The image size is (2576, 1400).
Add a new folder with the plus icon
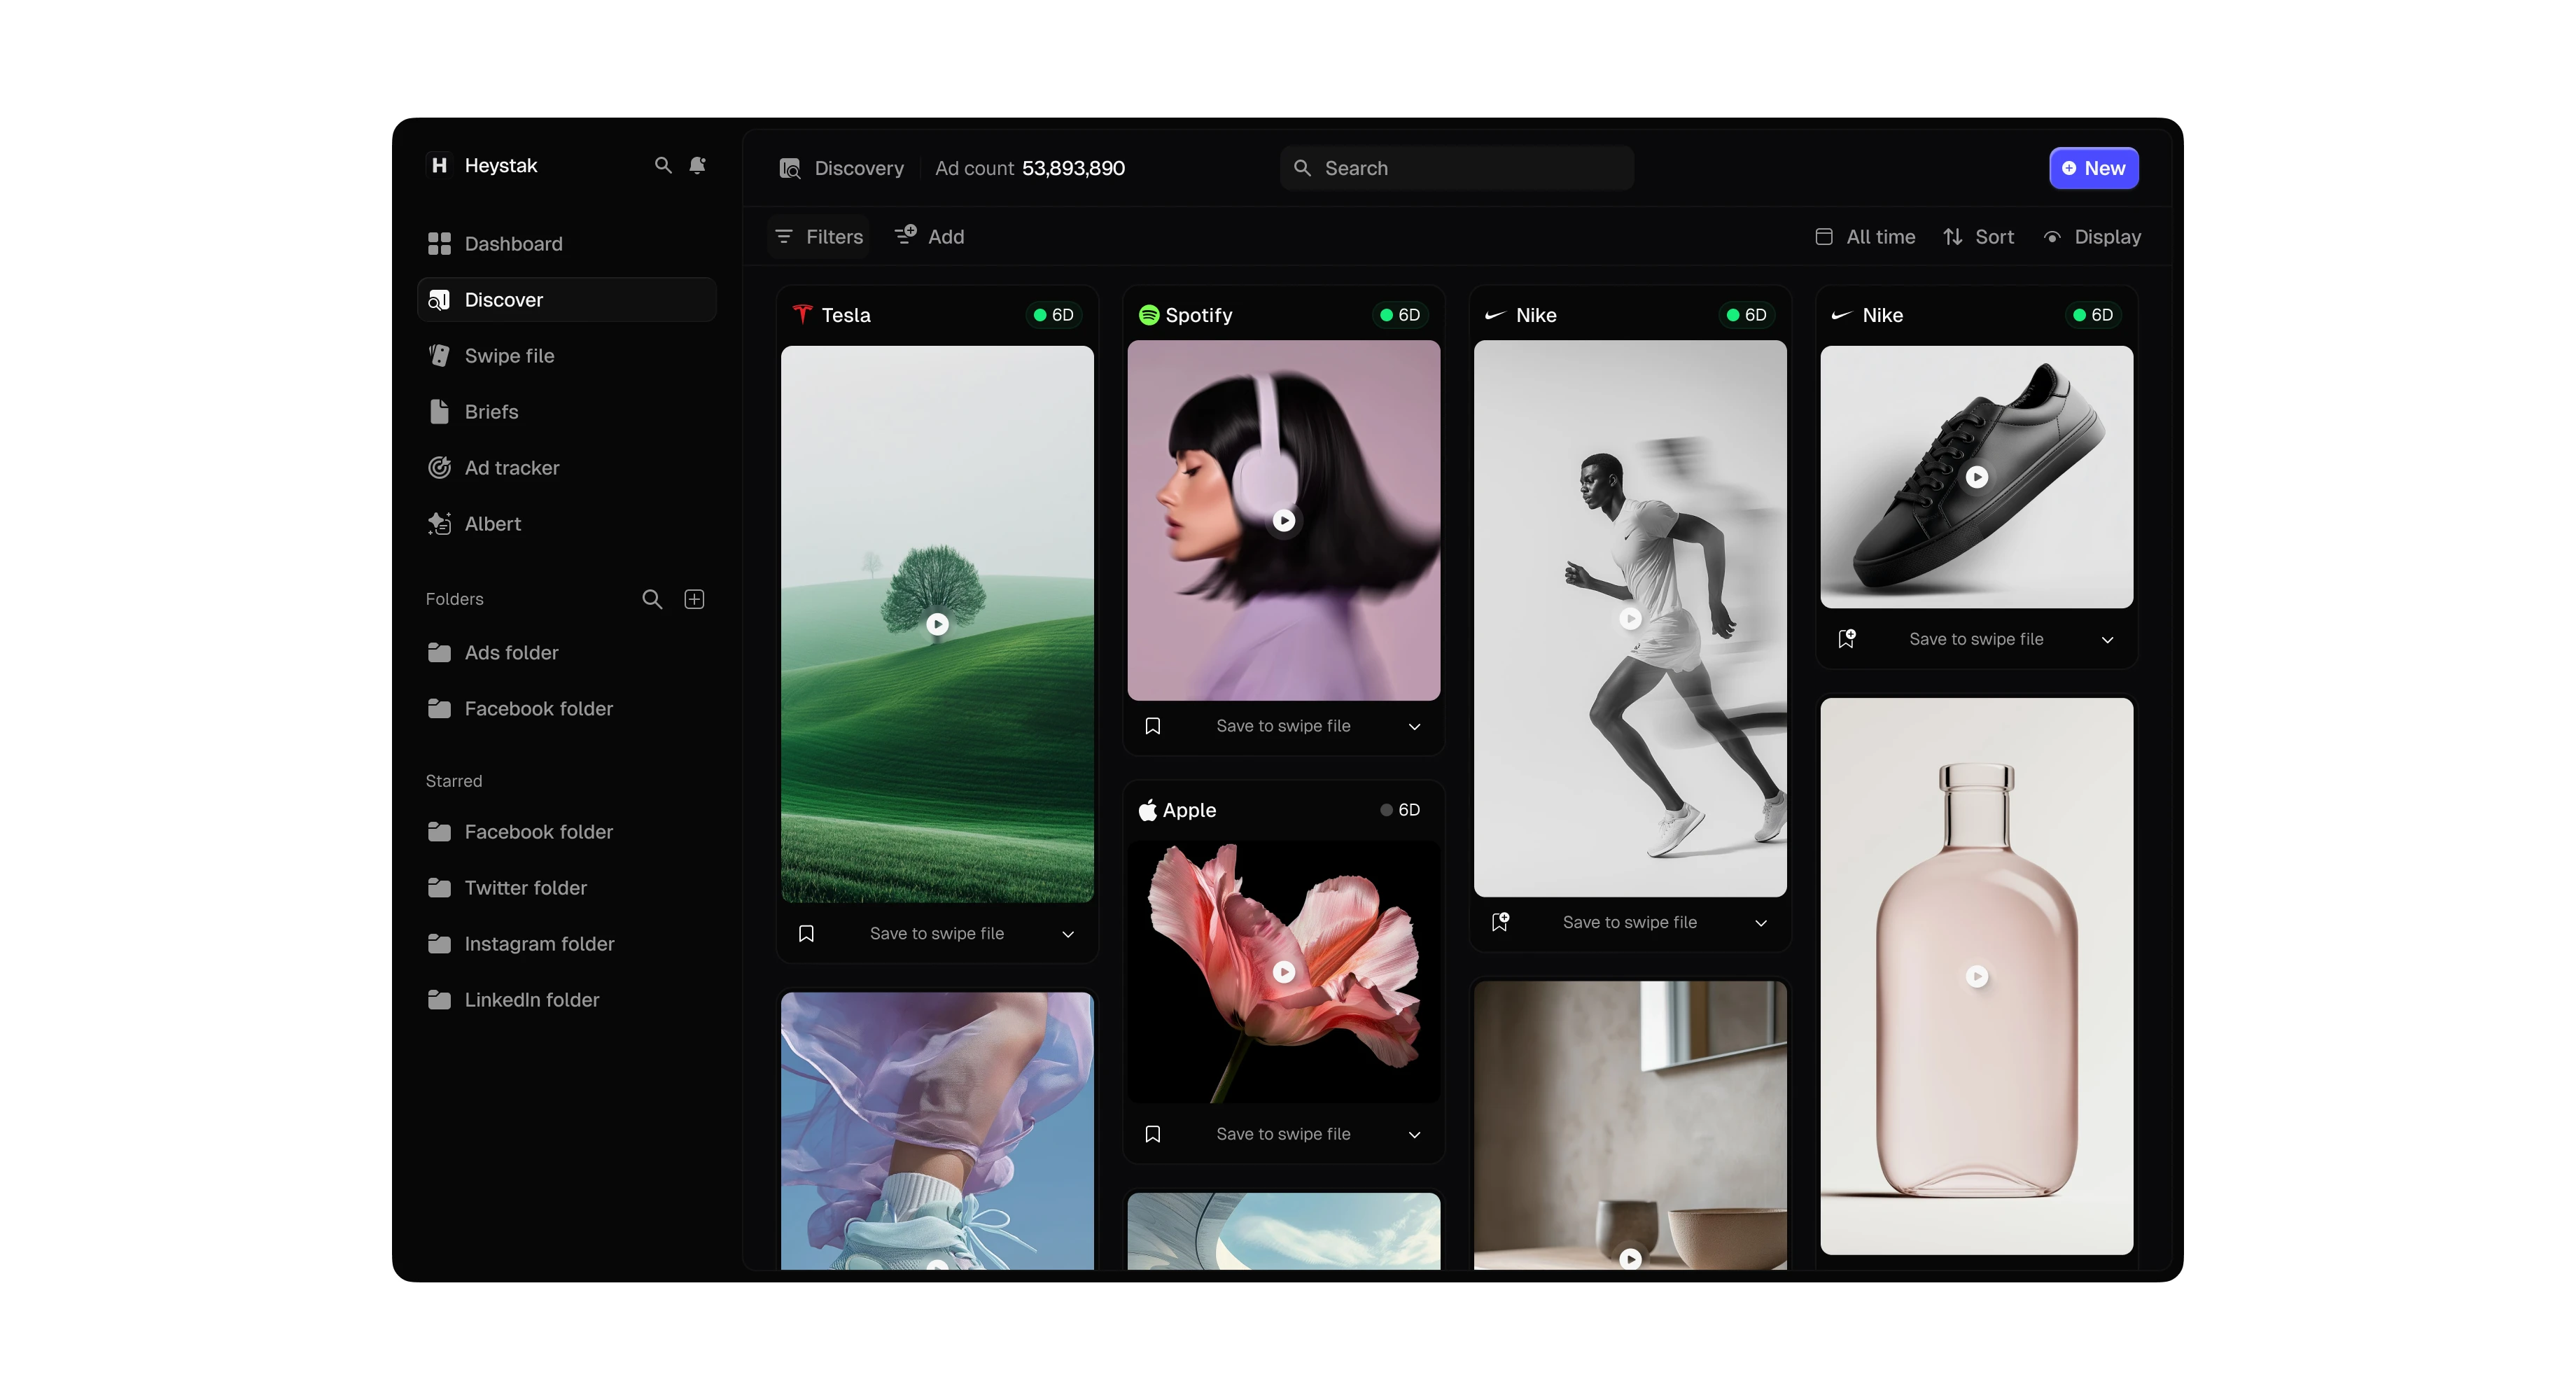[x=694, y=599]
